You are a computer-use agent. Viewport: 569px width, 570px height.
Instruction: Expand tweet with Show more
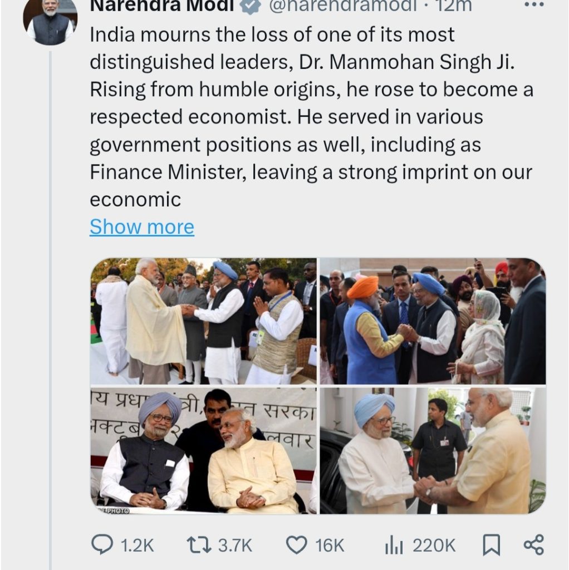click(142, 227)
